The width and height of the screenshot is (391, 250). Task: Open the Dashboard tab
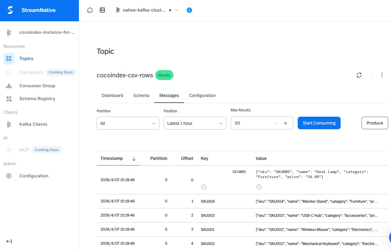112,95
